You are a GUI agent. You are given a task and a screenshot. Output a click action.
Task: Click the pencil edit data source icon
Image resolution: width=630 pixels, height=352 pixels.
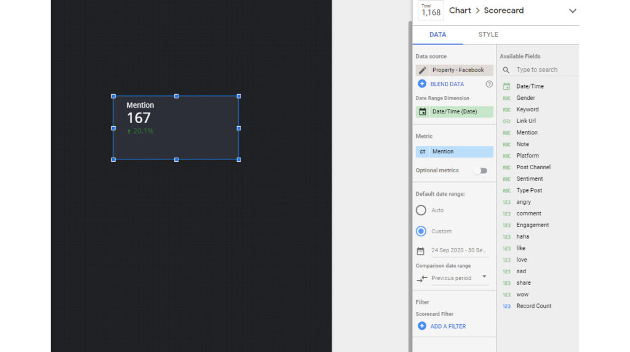click(x=422, y=70)
